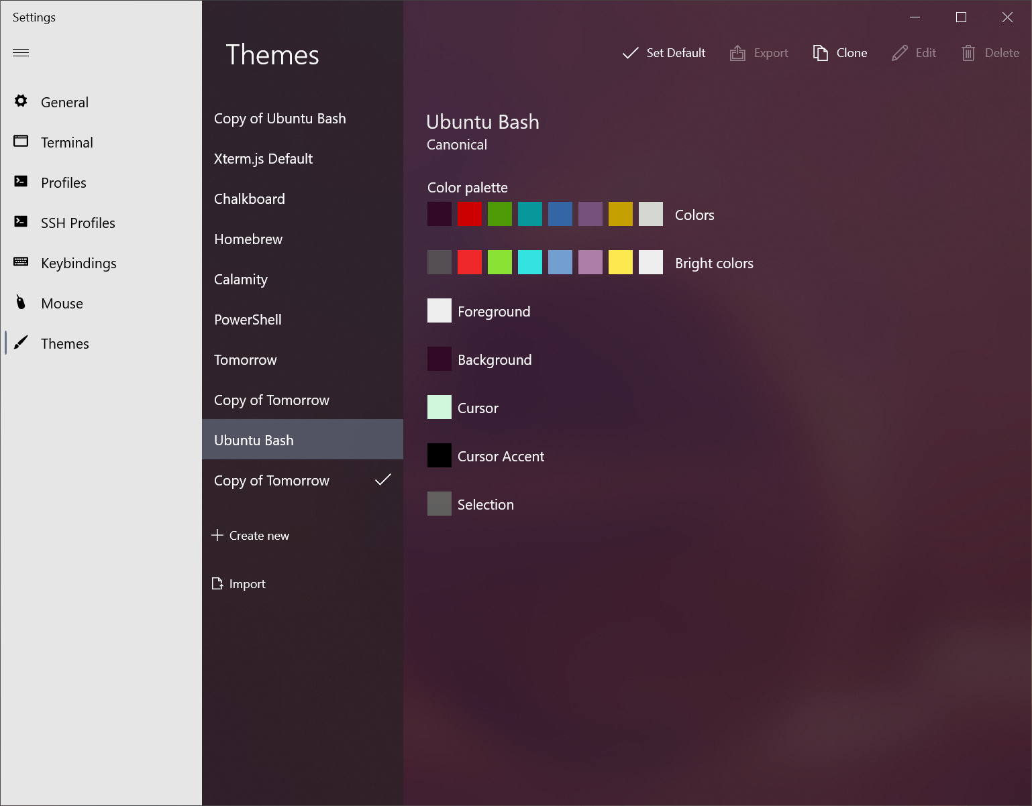
Task: Open the Profiles settings section
Action: tap(64, 182)
